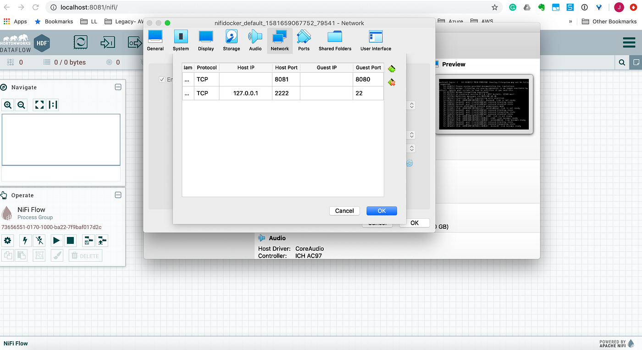Select Guest Port cell 22
This screenshot has height=350, width=642.
pos(369,93)
